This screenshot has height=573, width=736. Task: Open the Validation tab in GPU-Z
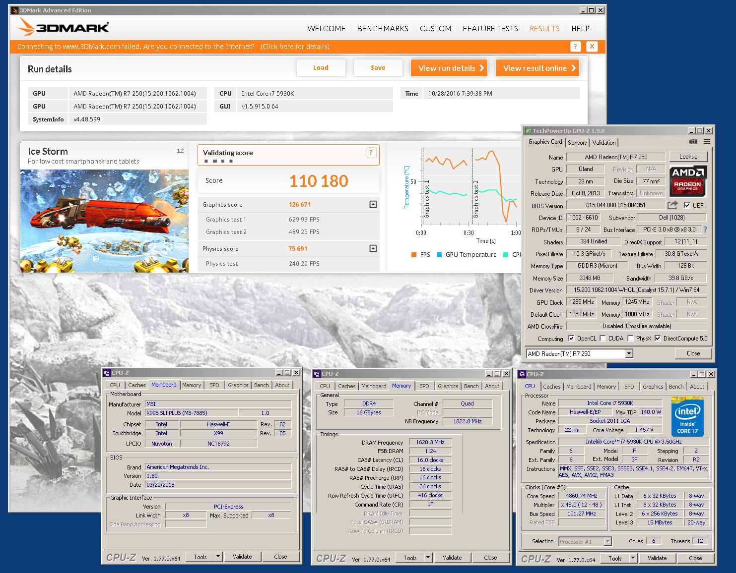tap(604, 142)
